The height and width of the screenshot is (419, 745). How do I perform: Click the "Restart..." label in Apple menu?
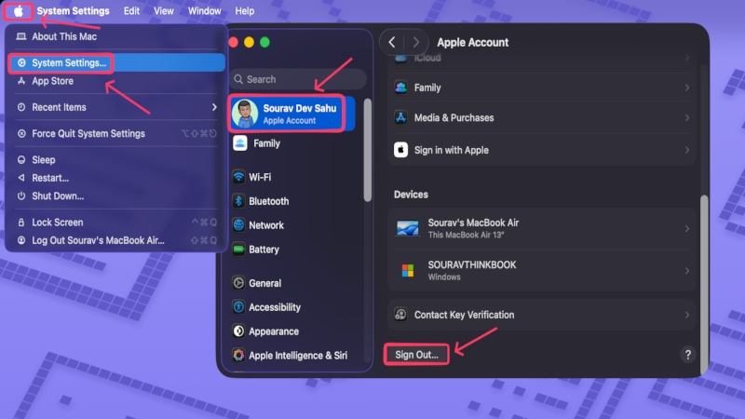[x=50, y=178]
